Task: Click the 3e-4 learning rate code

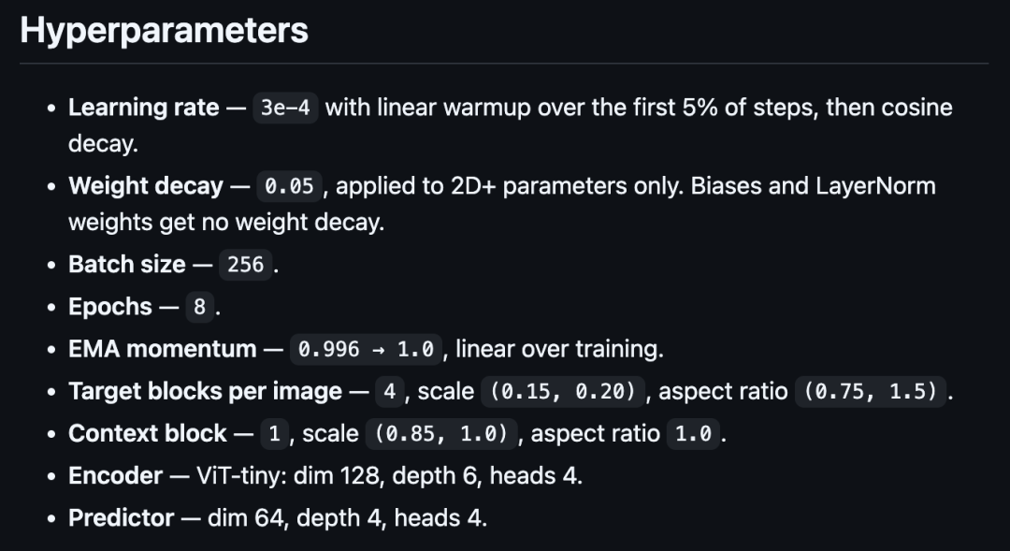Action: tap(285, 108)
